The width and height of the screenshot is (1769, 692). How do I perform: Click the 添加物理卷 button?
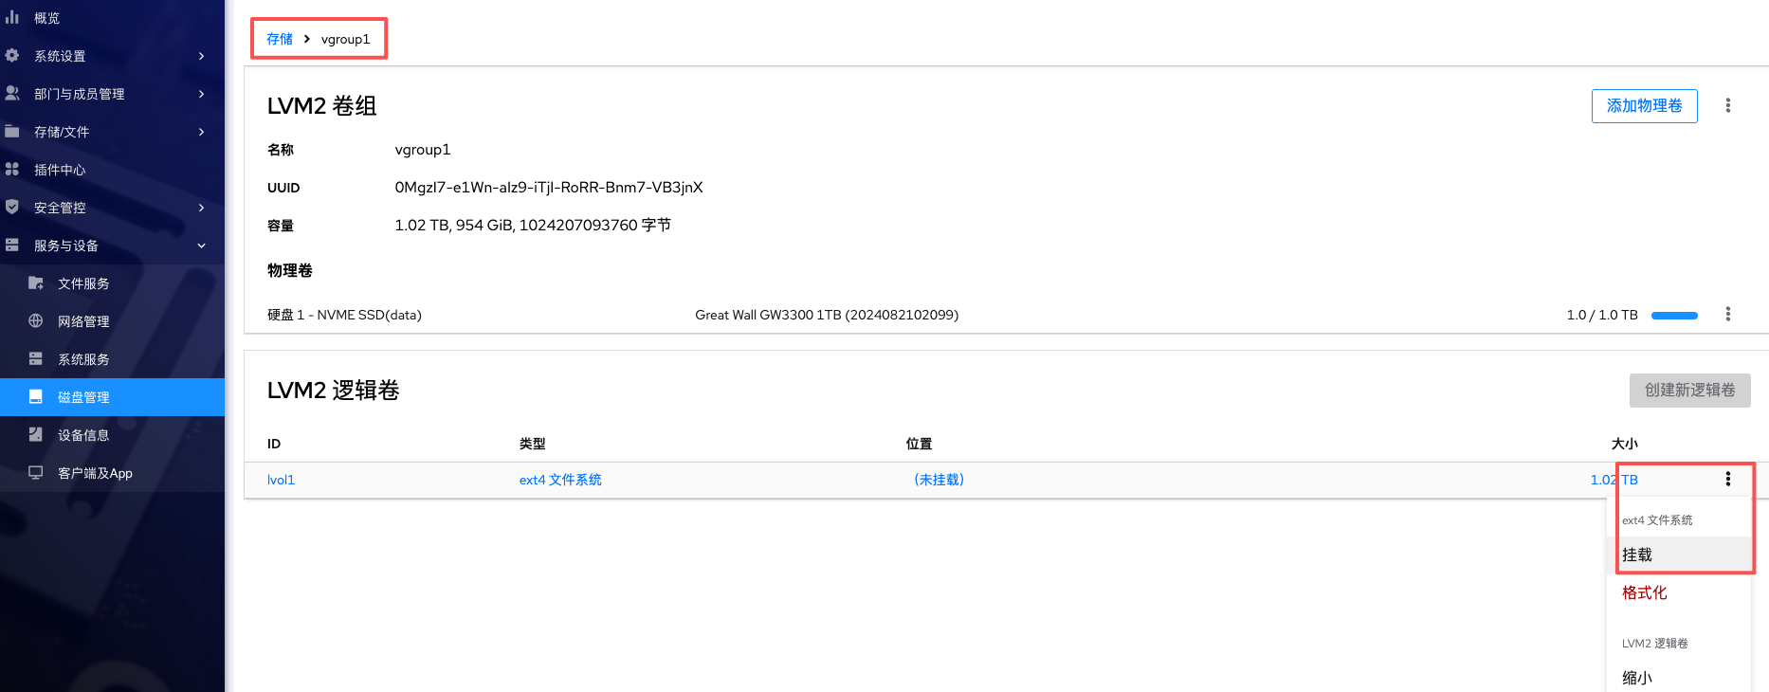(1644, 105)
